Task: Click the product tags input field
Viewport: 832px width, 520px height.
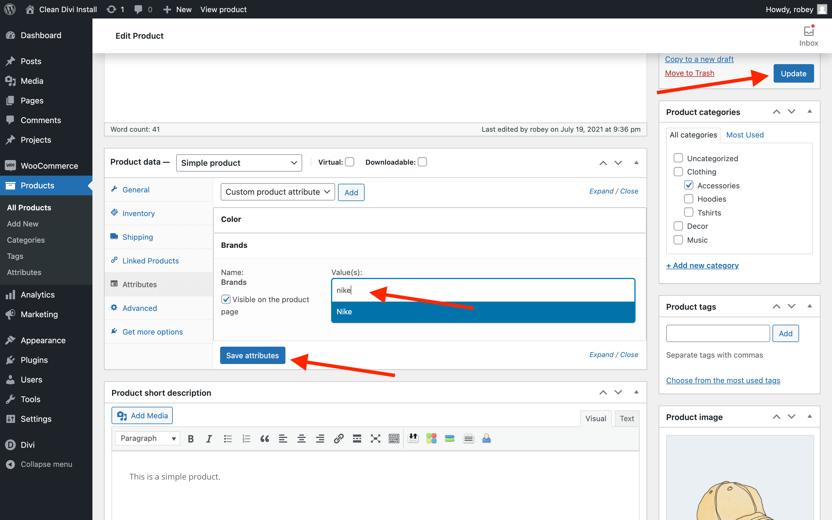Action: pyautogui.click(x=718, y=333)
